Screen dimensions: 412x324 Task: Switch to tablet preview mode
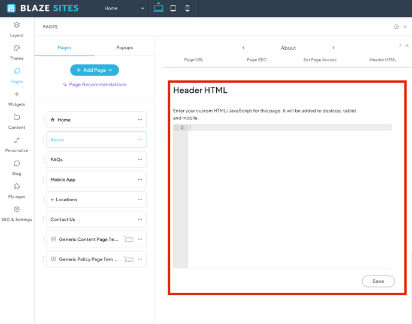point(173,8)
